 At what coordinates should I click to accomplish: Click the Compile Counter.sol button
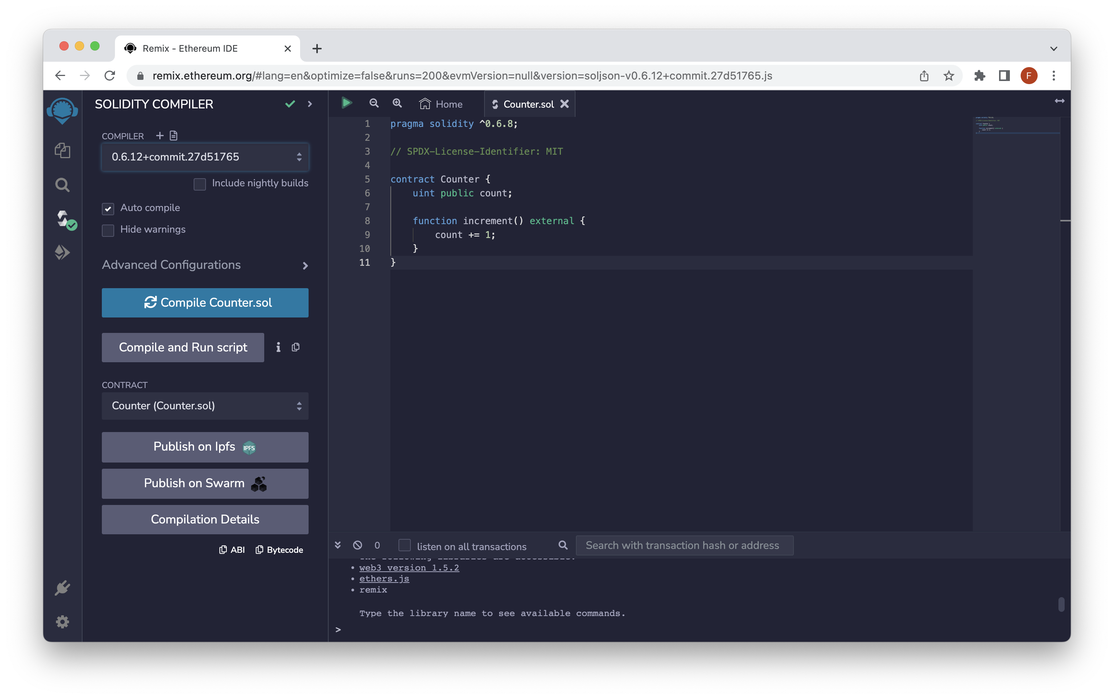[x=205, y=302]
